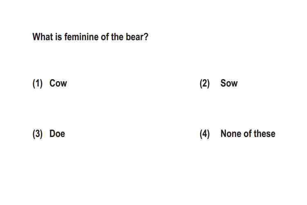This screenshot has width=307, height=205.
Task: Click the letter S of Sow
Action: 223,83
